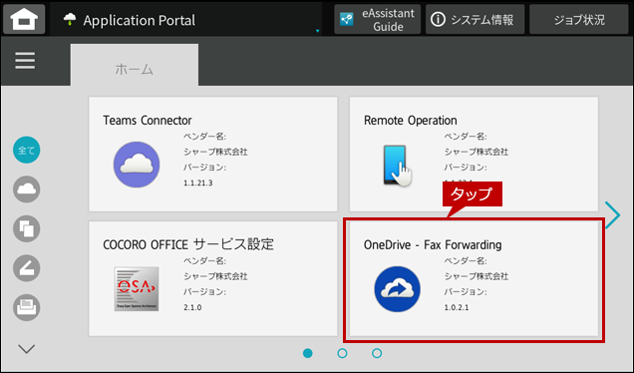Filter apps by scan category icon
634x373 pixels.
coord(27,268)
